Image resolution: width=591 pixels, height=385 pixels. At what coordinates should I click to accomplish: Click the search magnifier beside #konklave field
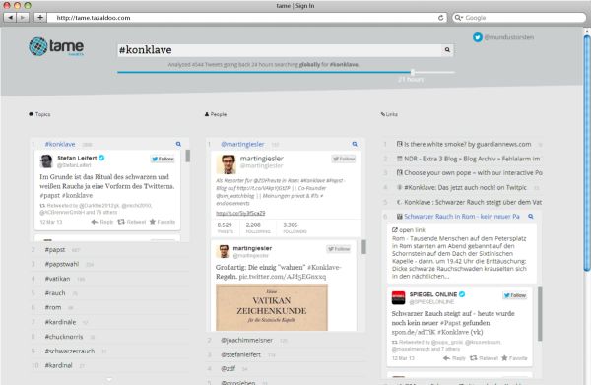[x=447, y=50]
